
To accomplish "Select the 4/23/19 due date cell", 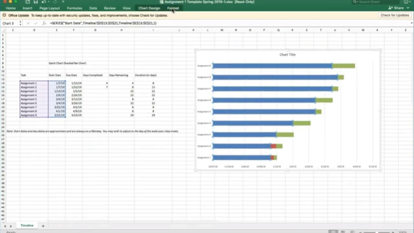I will (73, 115).
